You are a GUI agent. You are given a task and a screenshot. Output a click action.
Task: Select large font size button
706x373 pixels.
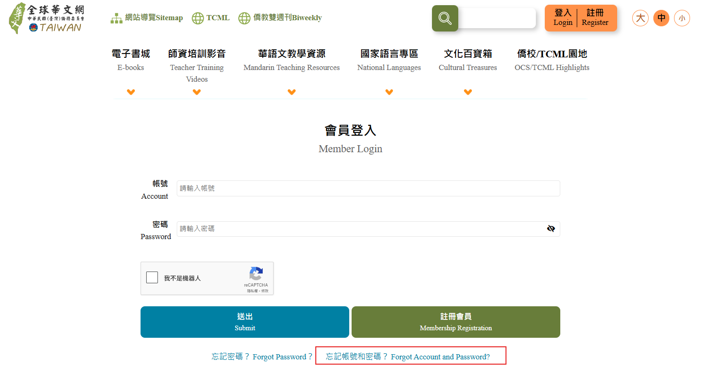click(x=640, y=18)
